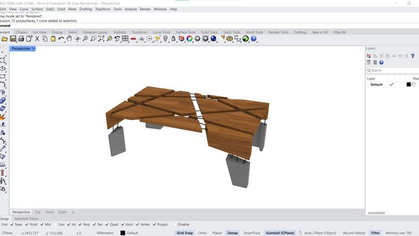Save the file with the floppy disk icon

click(x=13, y=39)
